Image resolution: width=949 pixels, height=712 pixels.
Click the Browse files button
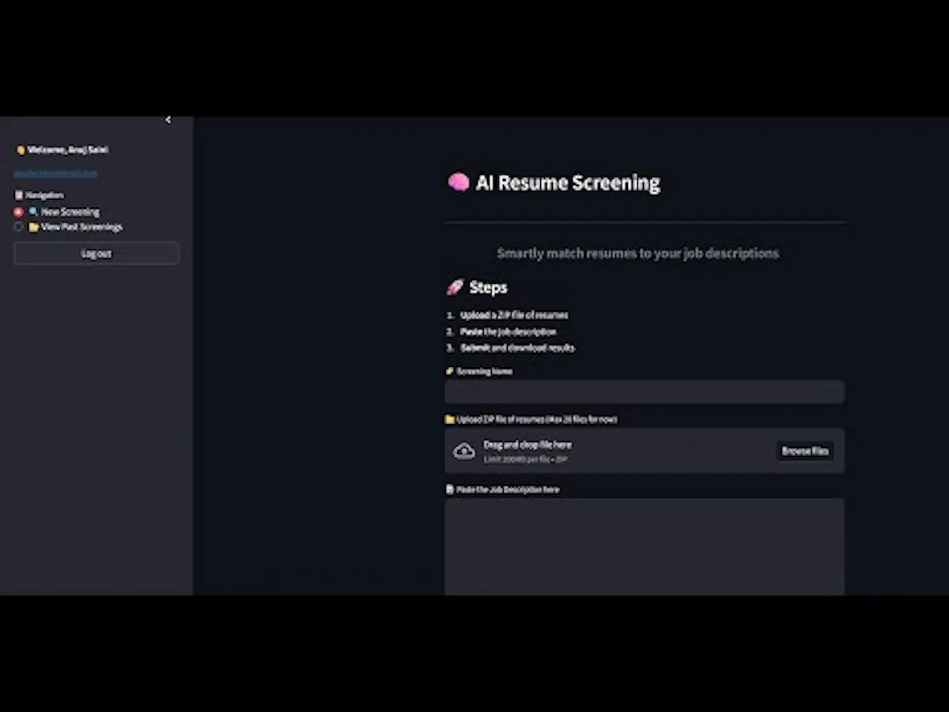pos(805,451)
